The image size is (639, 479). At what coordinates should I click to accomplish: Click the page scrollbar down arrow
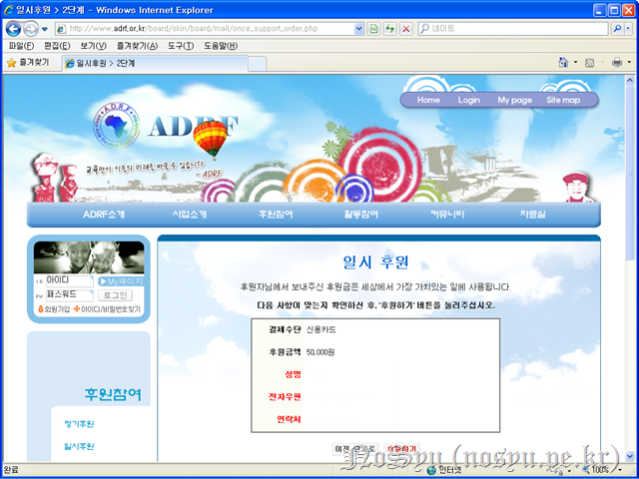632,453
